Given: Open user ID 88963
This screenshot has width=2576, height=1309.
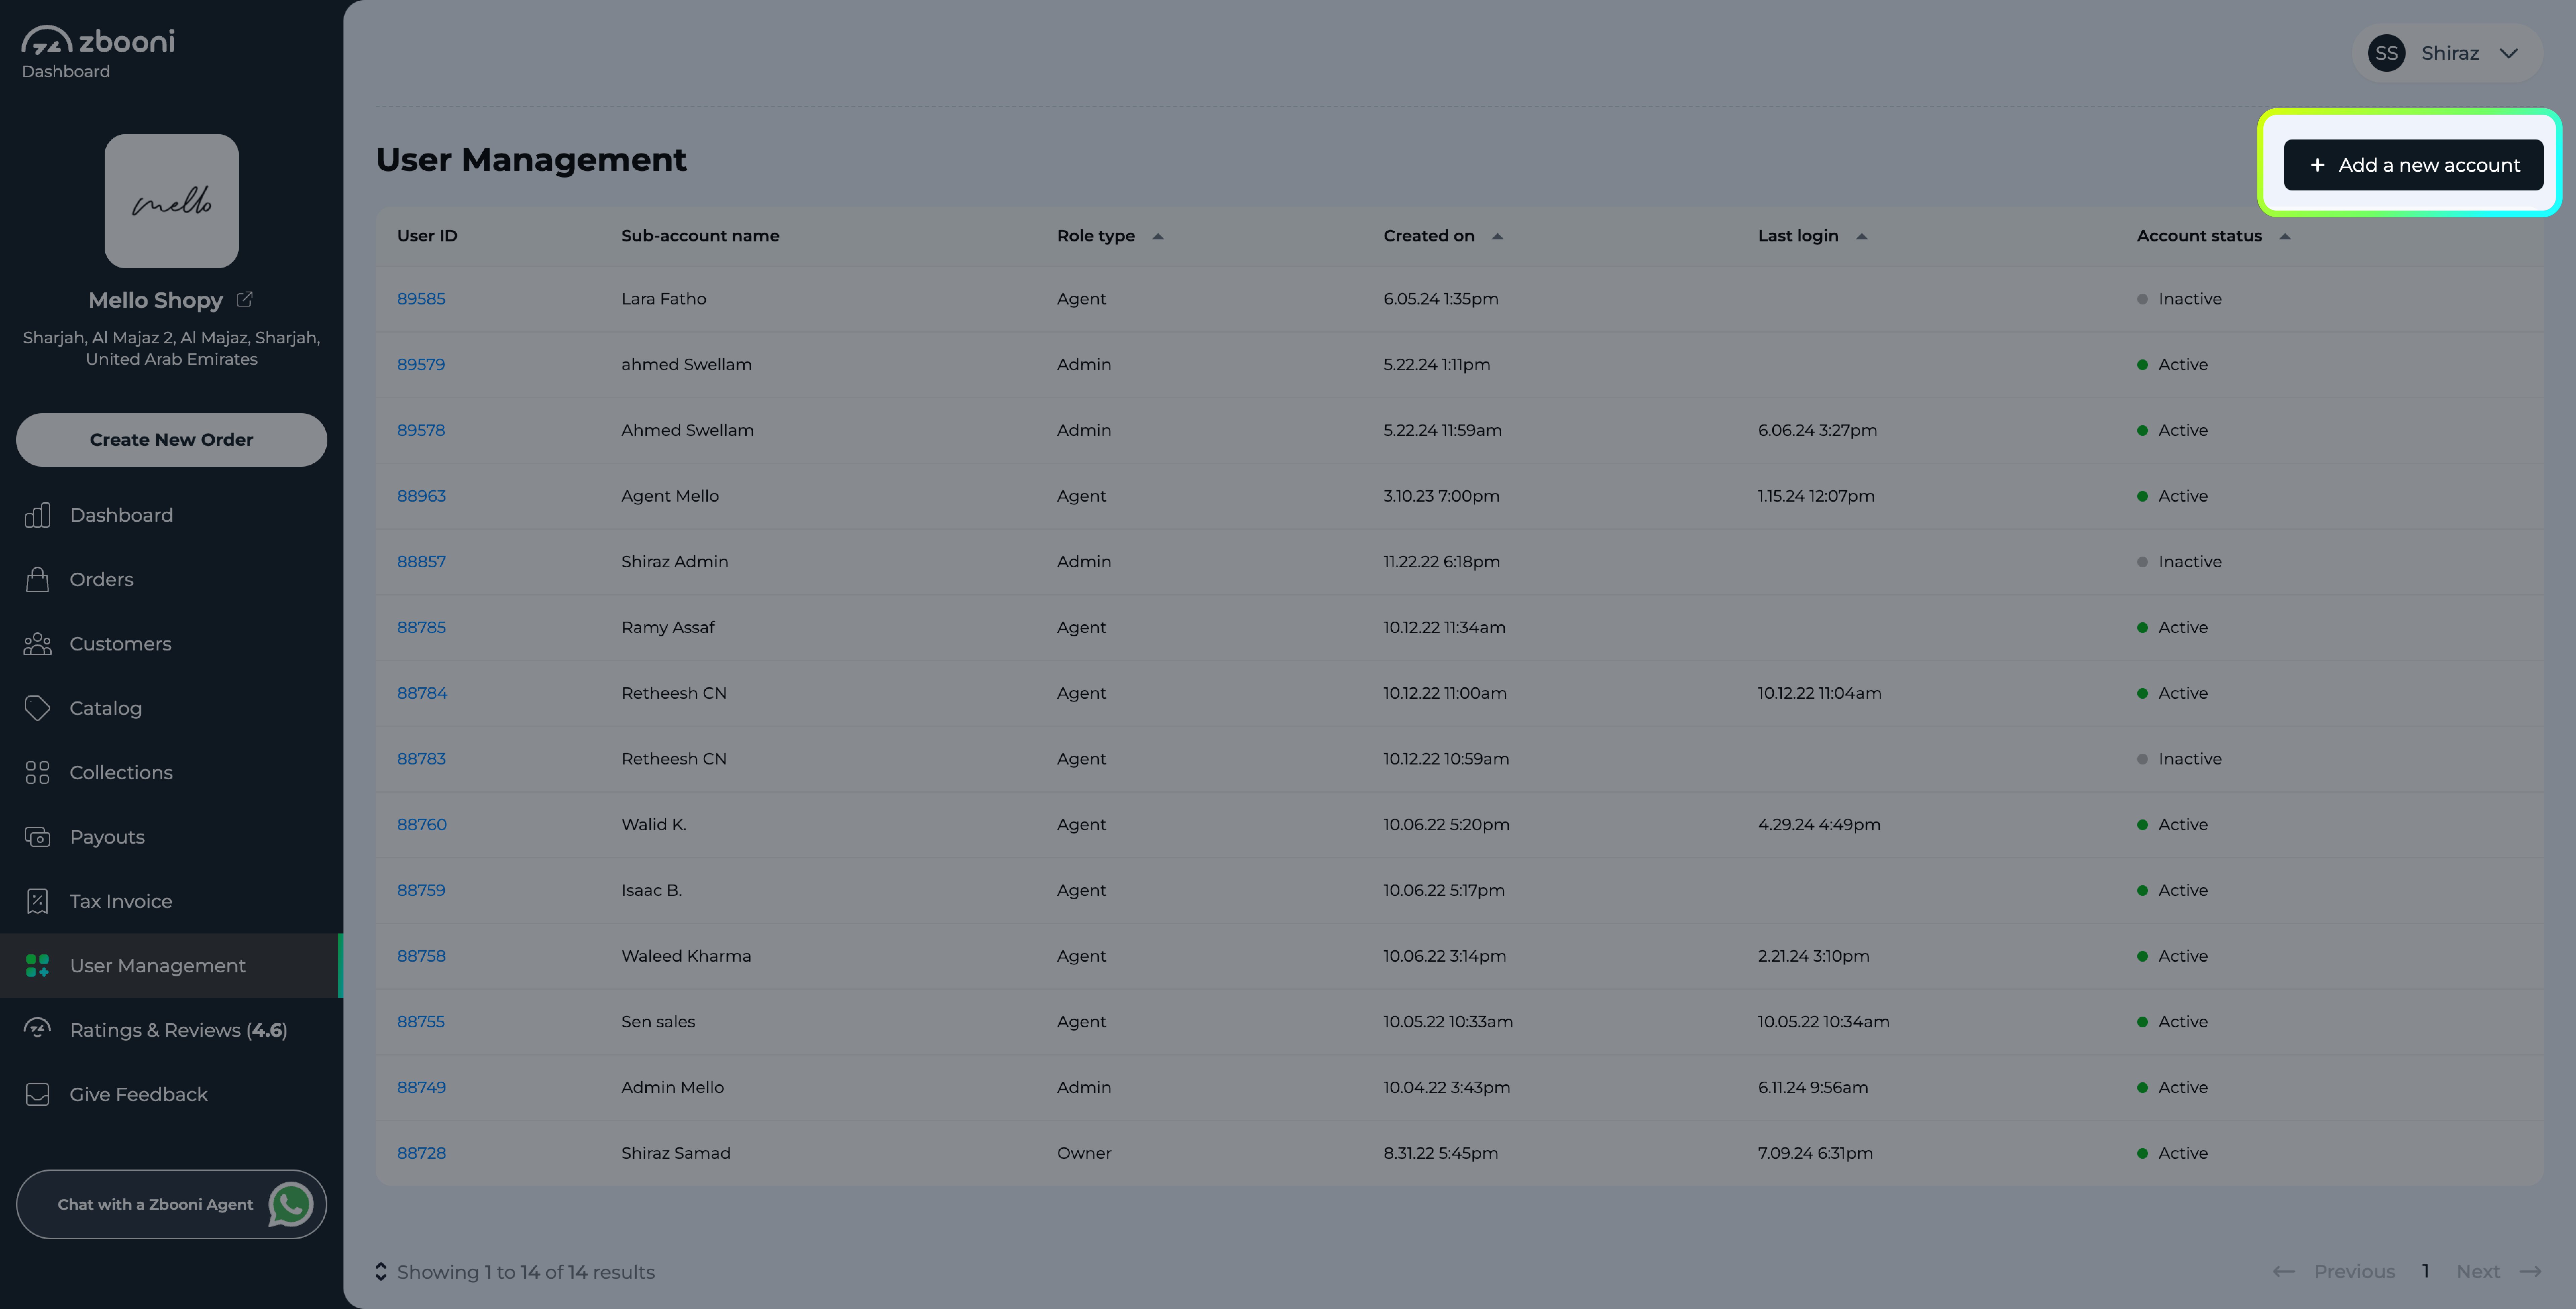Looking at the screenshot, I should click(x=421, y=496).
